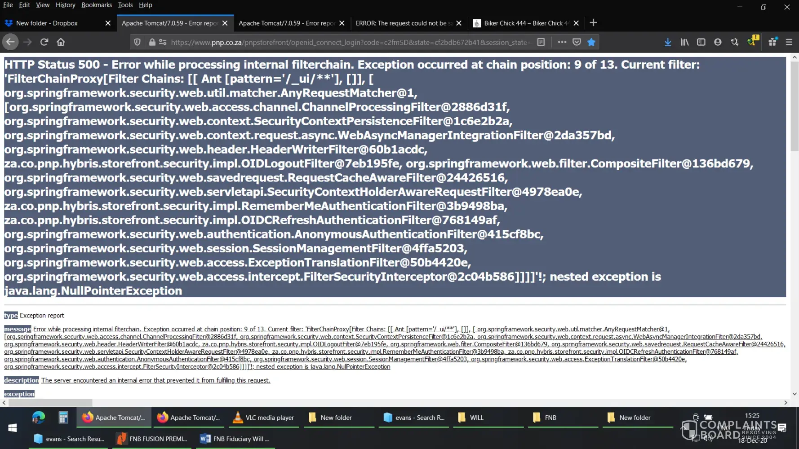Screen dimensions: 799x449
Task: Open the Firefox home page
Action: click(x=61, y=42)
